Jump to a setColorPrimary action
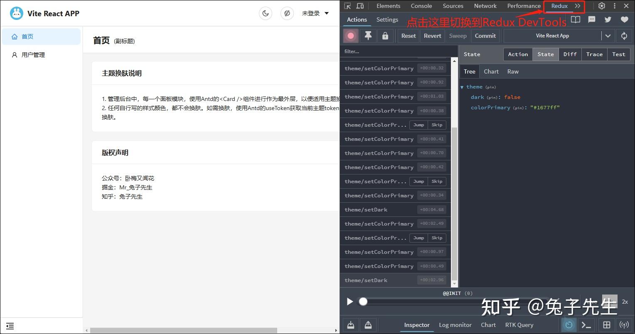Viewport: 635px width, 334px height. 418,125
